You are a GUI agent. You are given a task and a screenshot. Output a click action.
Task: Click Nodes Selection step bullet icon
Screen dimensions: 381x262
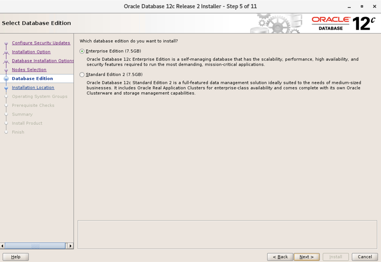coord(6,70)
